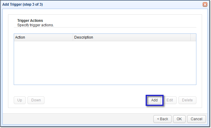Click the Description column header
This screenshot has height=128, width=211.
tap(131, 37)
